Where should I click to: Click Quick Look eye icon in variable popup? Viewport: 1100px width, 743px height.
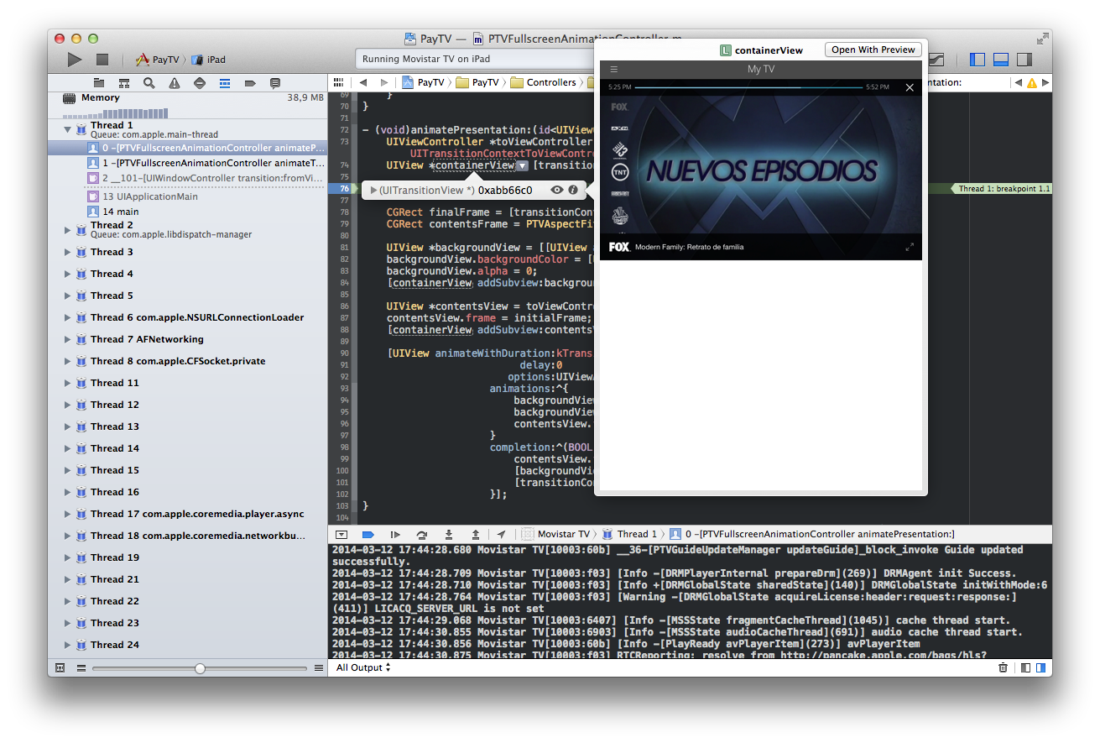coord(557,191)
